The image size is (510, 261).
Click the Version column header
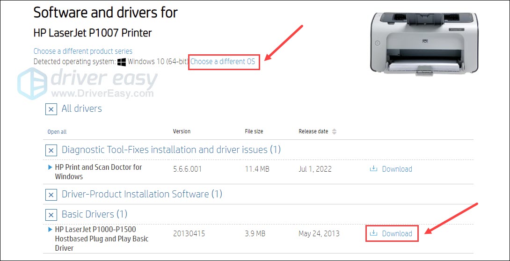(182, 131)
